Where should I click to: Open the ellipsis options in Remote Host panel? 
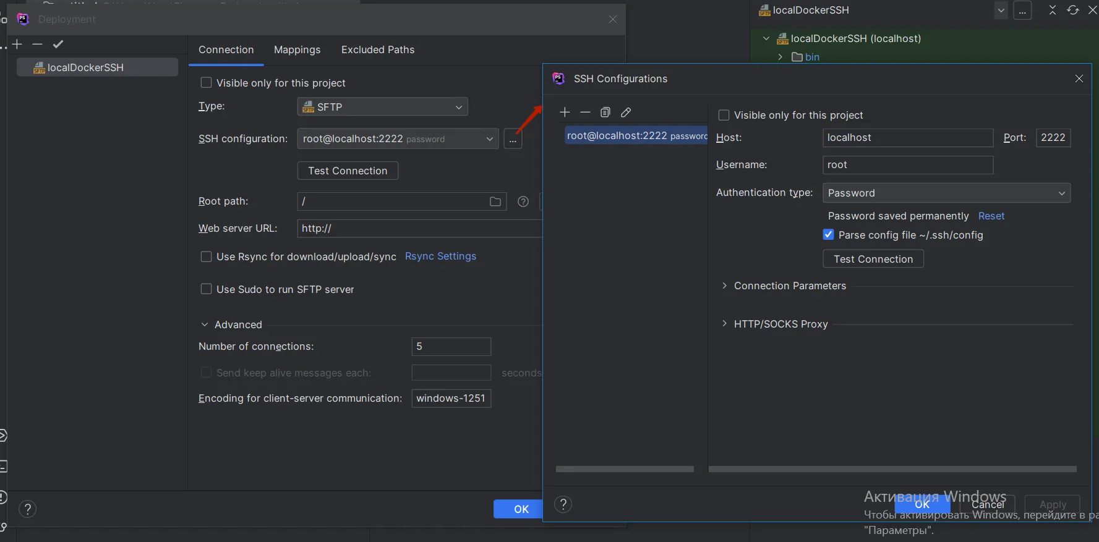(x=1023, y=11)
